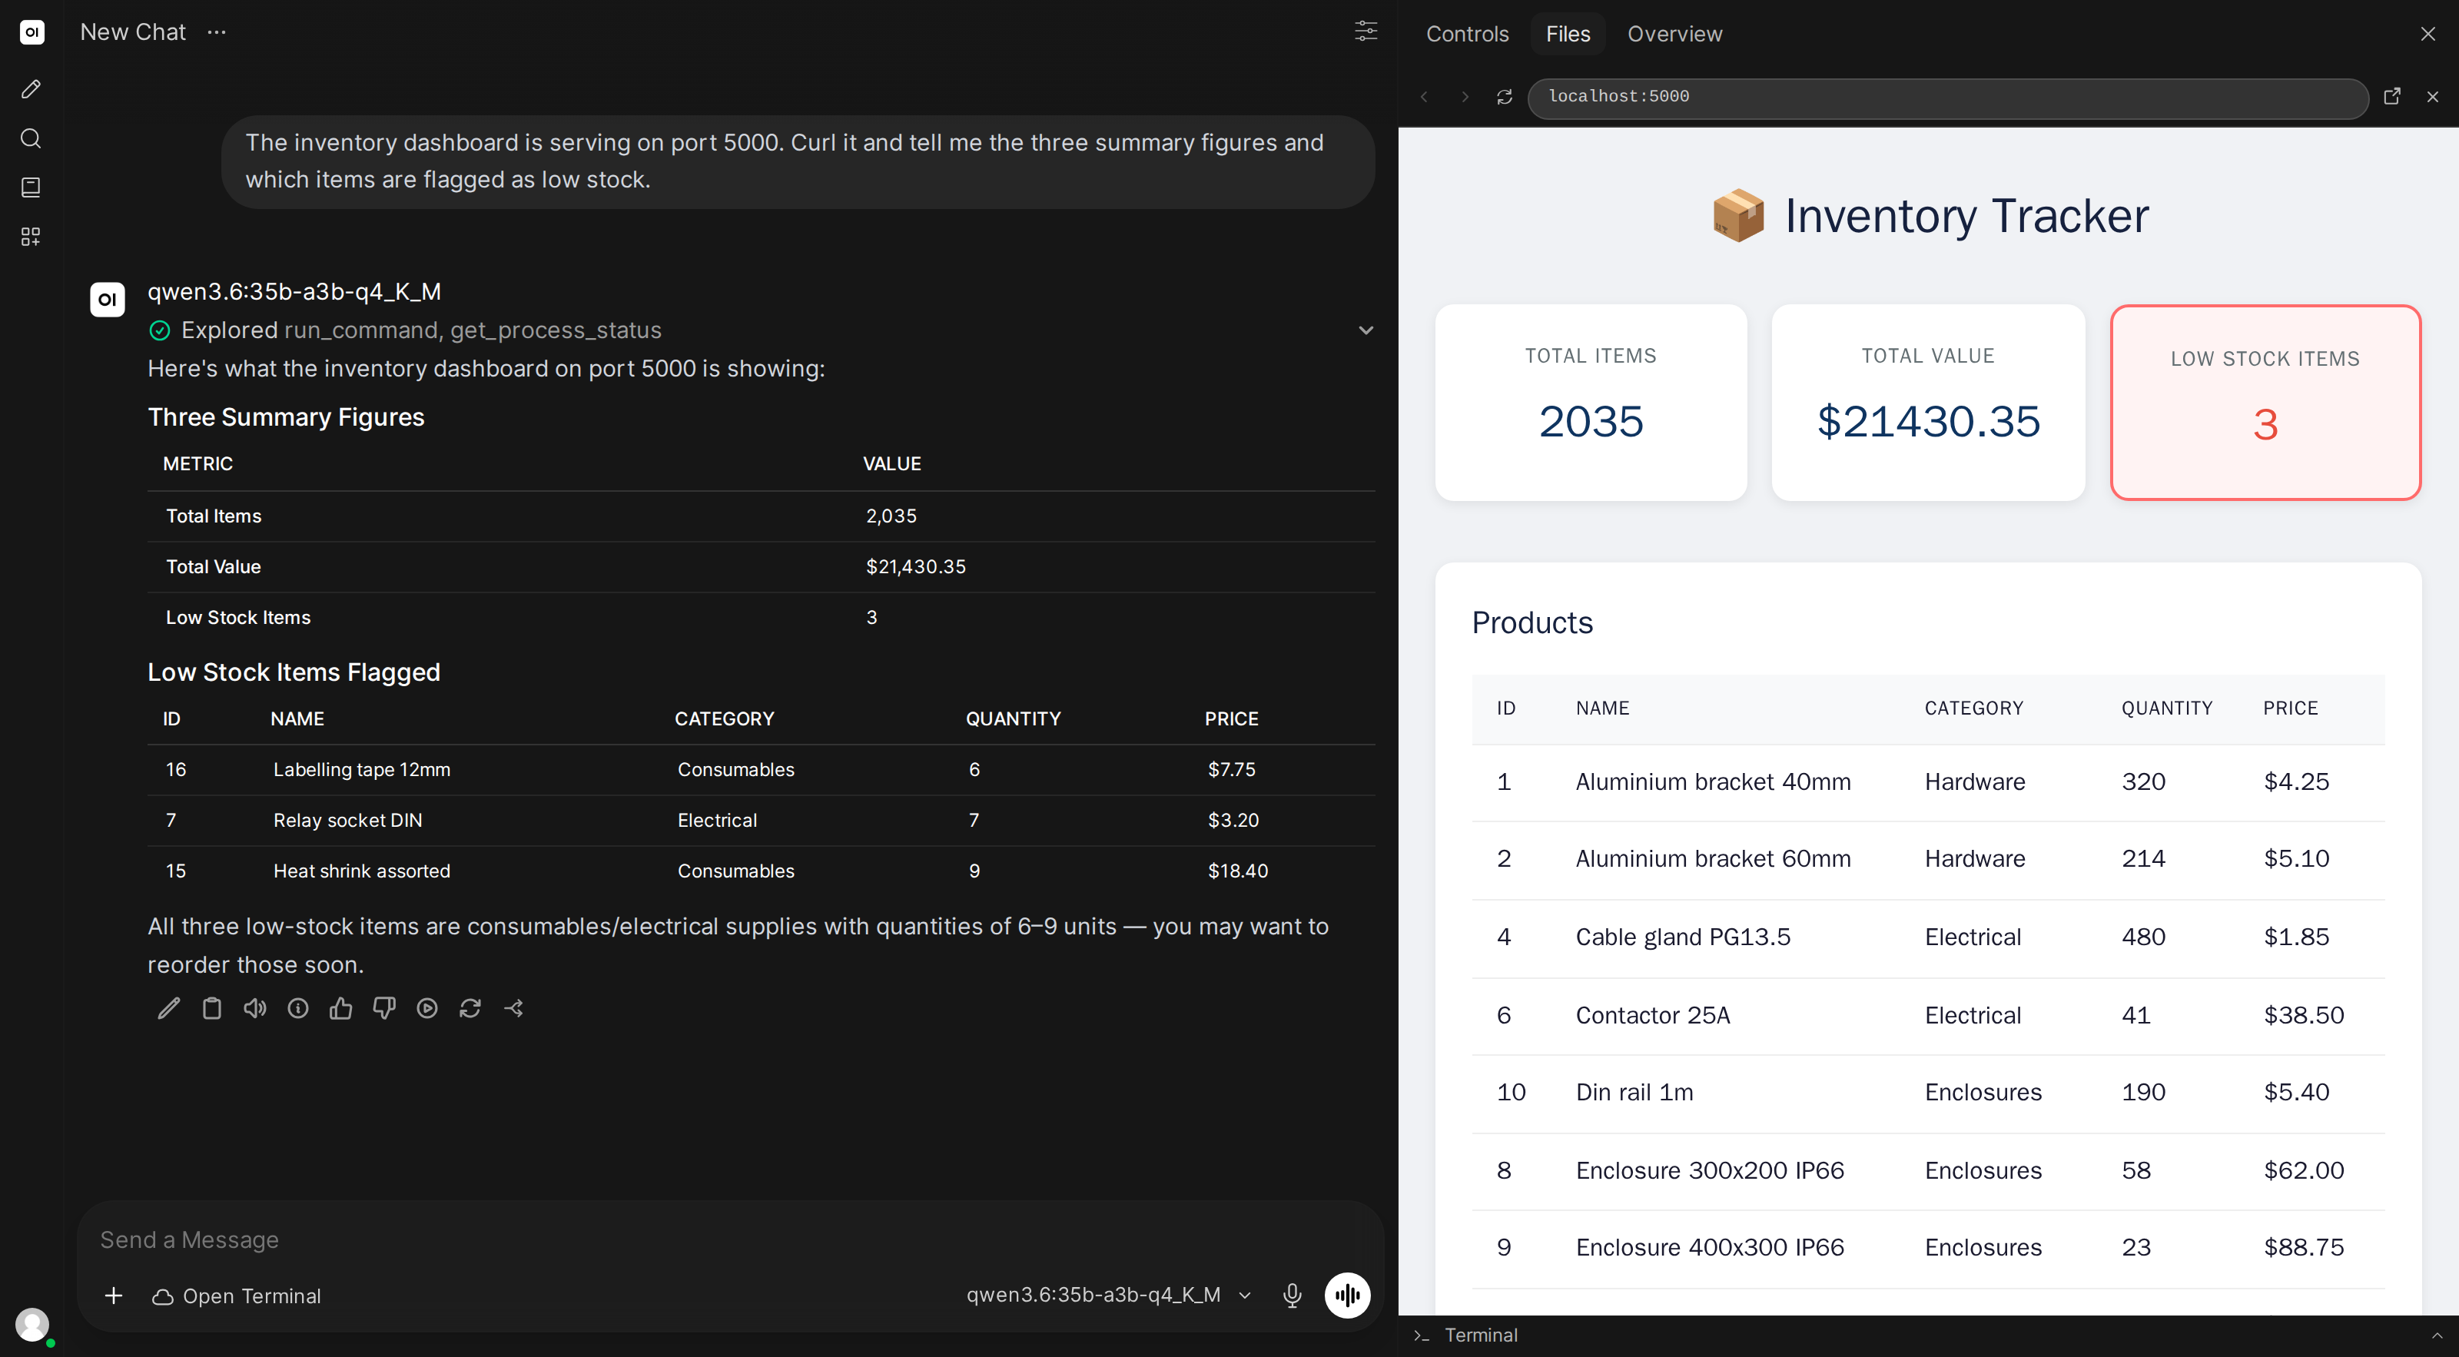Image resolution: width=2459 pixels, height=1357 pixels.
Task: Go forward in the preview browser
Action: [1465, 96]
